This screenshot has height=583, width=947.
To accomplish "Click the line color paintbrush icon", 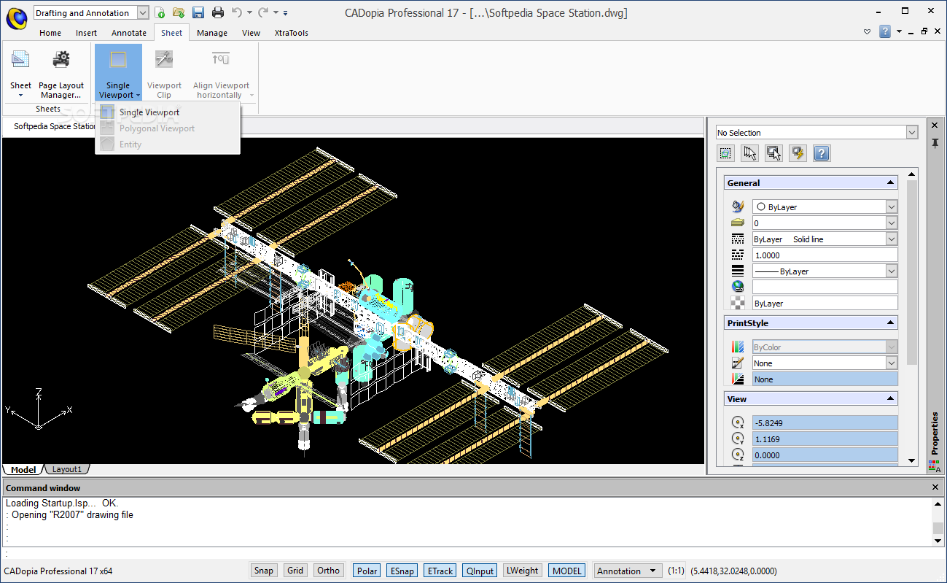I will (738, 207).
